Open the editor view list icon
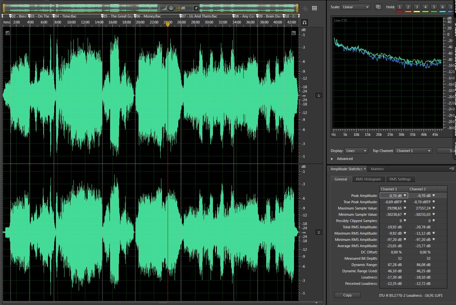 [314, 8]
